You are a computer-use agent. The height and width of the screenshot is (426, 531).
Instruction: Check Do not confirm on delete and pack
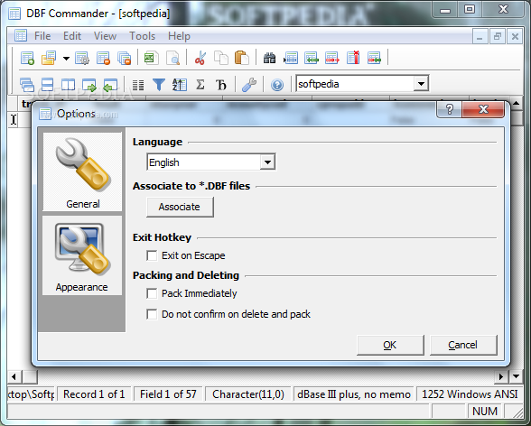[152, 314]
